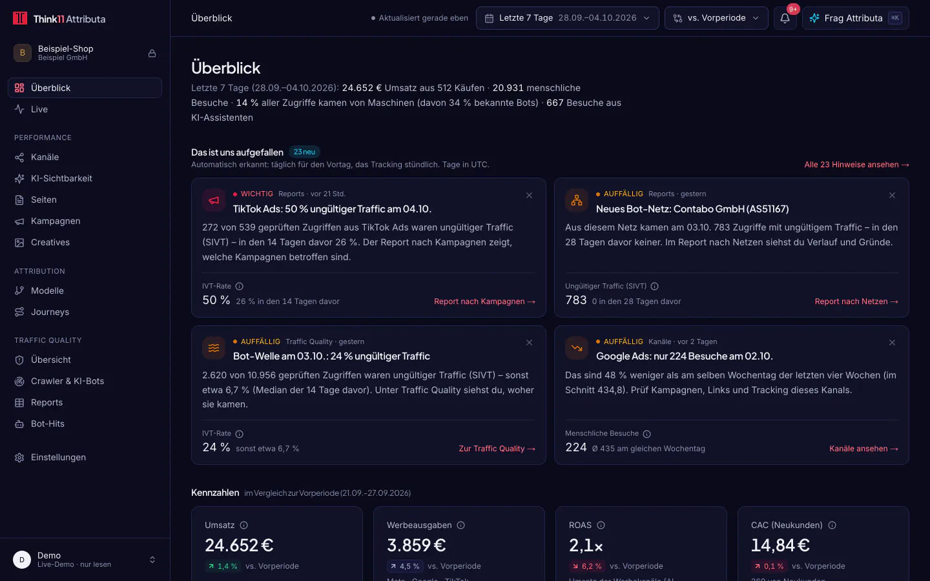Navigate to Creatives
Screen dimensions: 930x581
85,242
